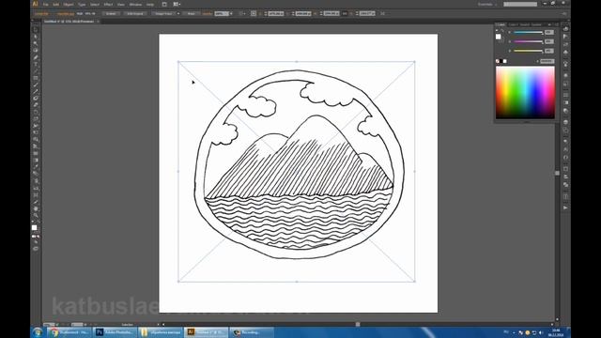601x338 pixels.
Task: Click the hex color value field
Action: 547,61
